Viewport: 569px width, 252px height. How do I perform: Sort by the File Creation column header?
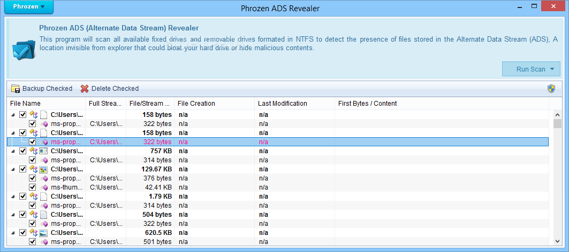click(215, 104)
